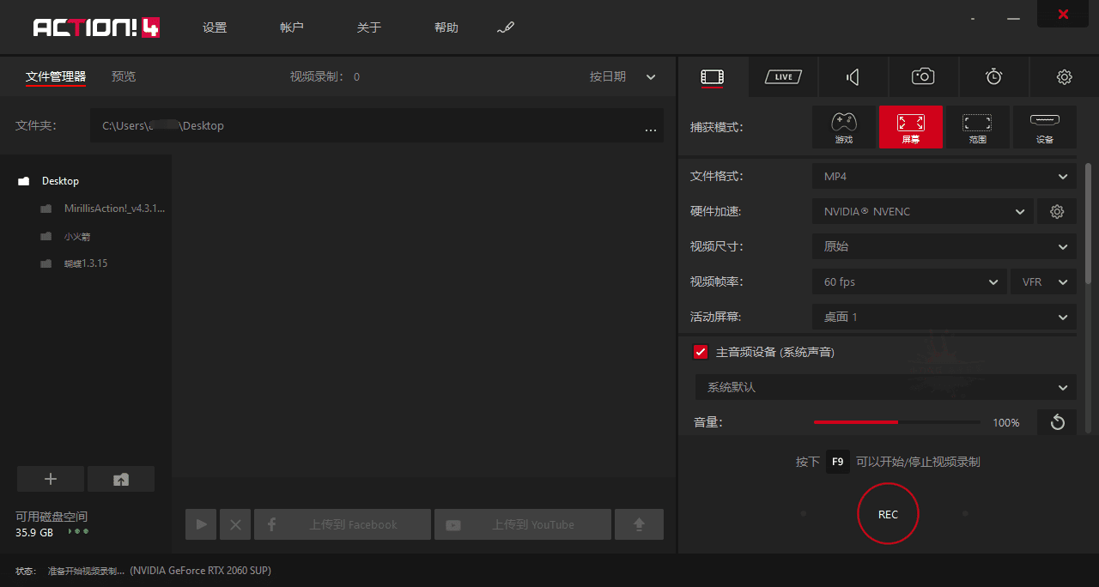
Task: Select the 设备 (device) capture mode
Action: (1044, 127)
